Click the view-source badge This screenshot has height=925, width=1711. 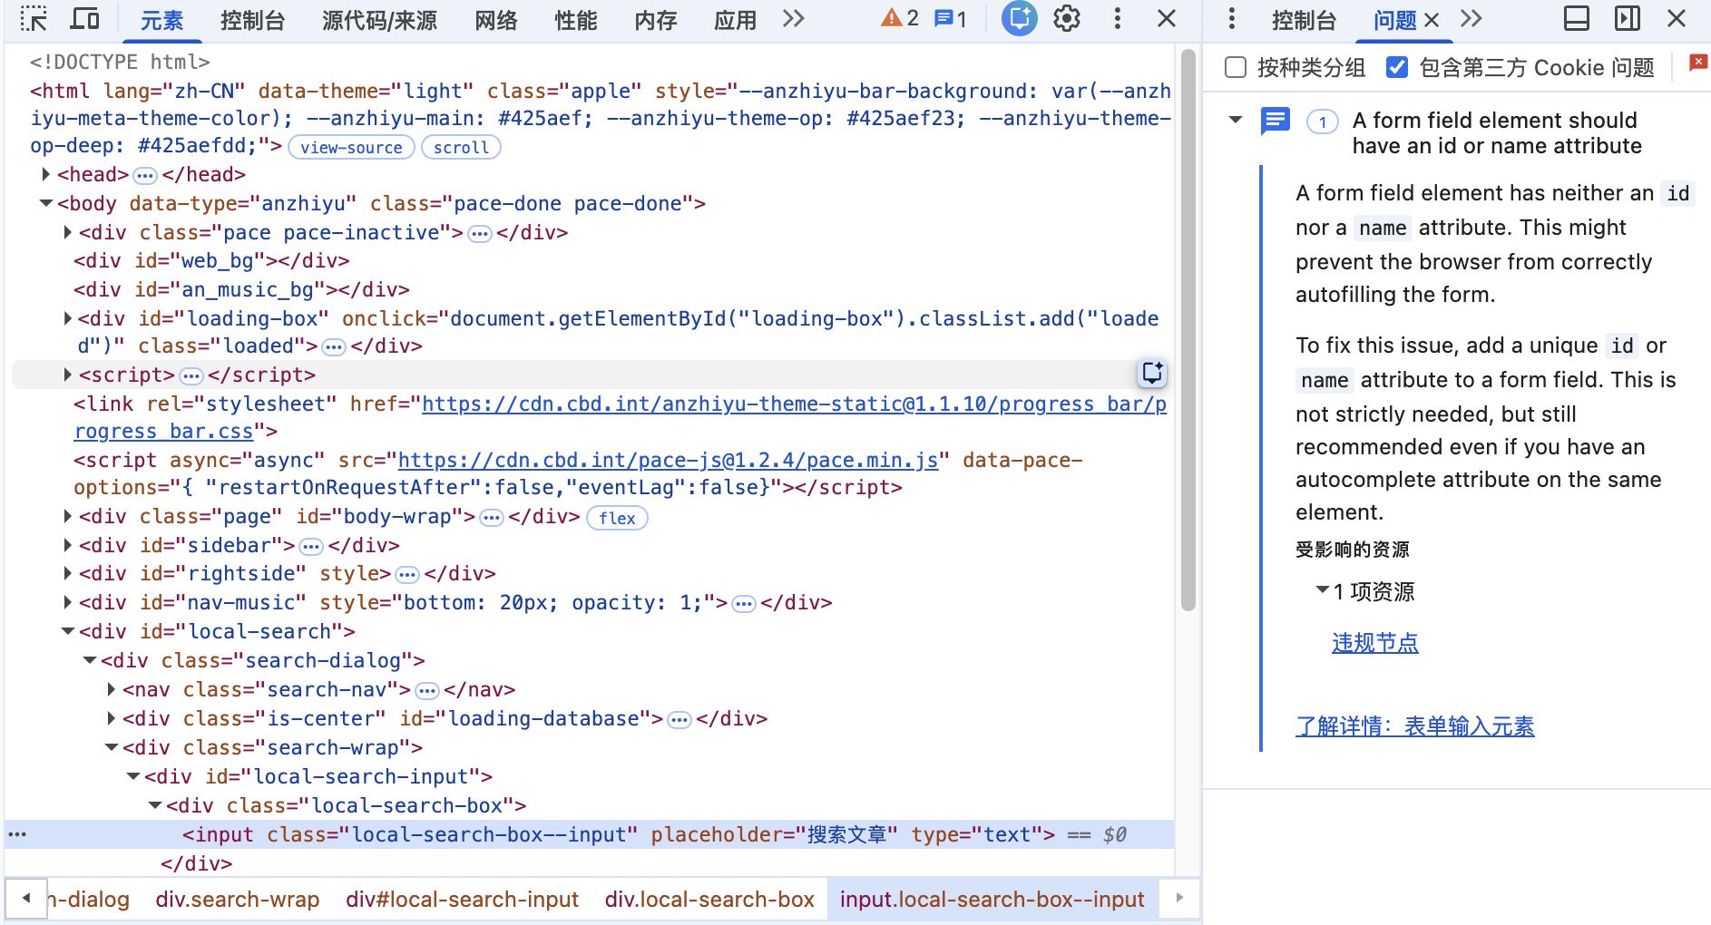[351, 147]
